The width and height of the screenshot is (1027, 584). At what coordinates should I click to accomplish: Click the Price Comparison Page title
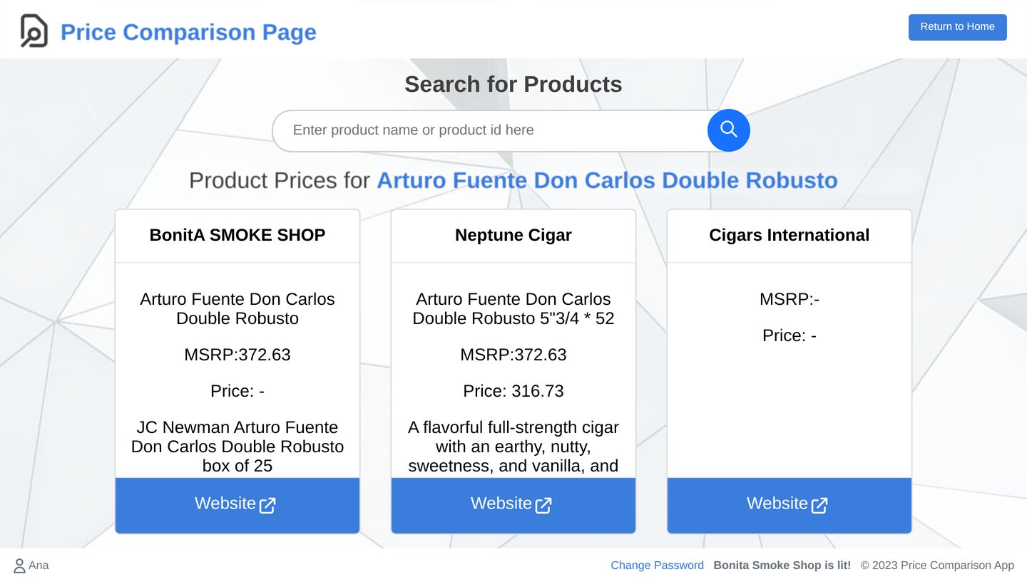point(188,32)
